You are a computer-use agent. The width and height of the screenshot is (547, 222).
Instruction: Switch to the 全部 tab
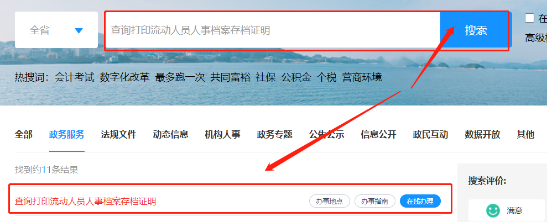[24, 134]
